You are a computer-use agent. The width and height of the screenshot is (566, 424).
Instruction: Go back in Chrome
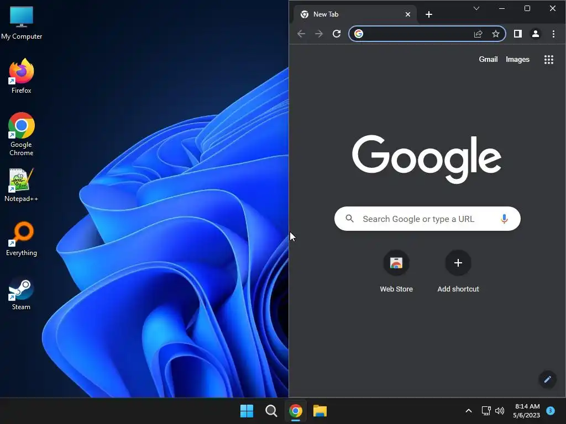tap(301, 34)
